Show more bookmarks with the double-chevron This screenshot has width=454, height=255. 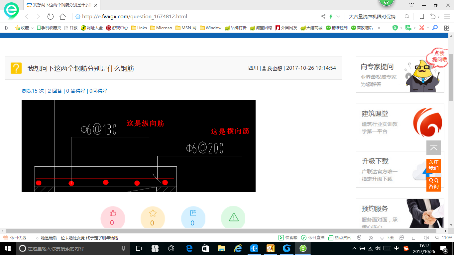point(379,28)
